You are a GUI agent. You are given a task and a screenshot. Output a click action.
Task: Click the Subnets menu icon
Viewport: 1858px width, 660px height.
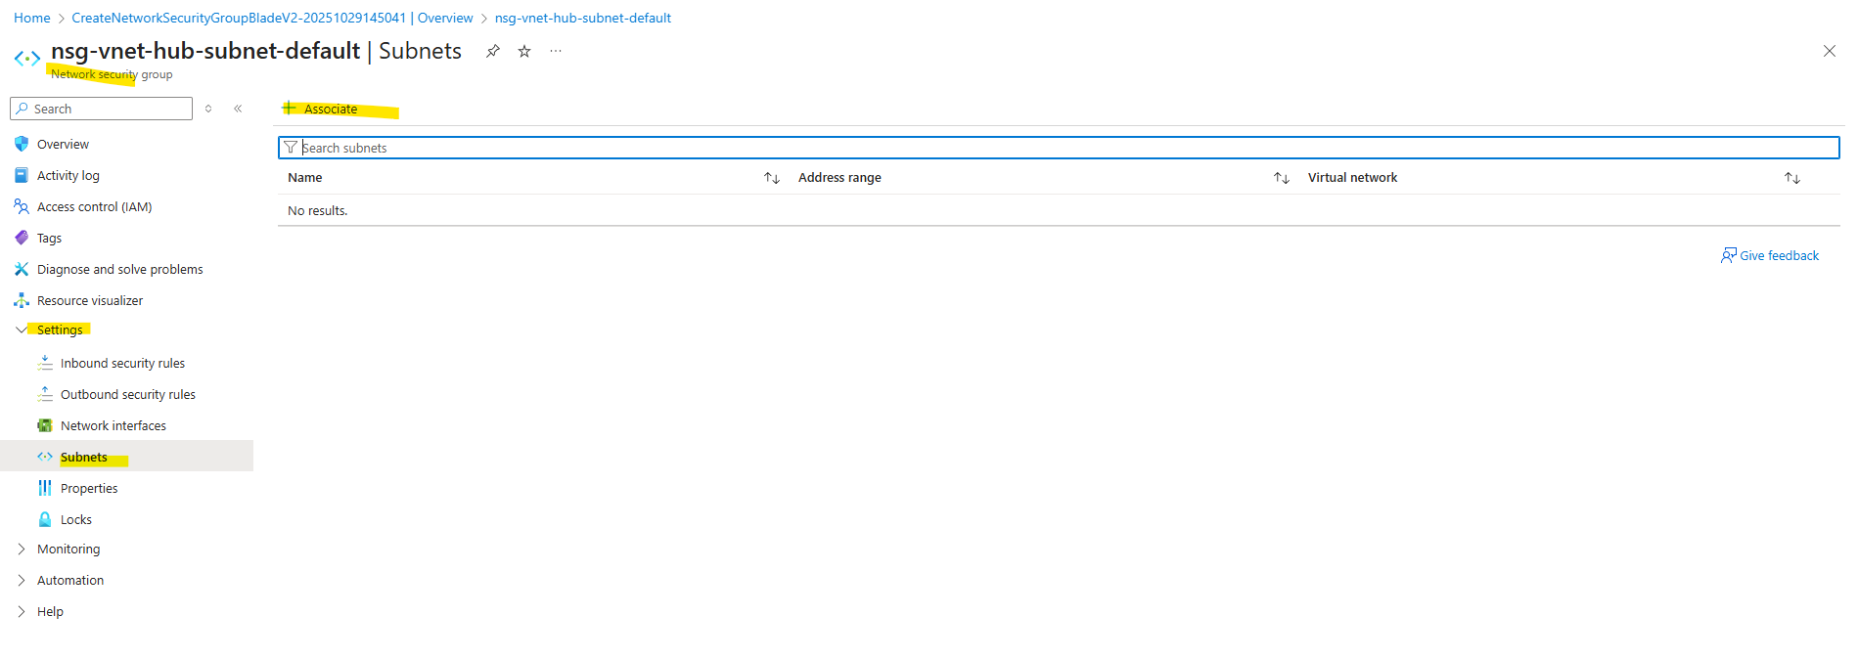[x=45, y=457]
